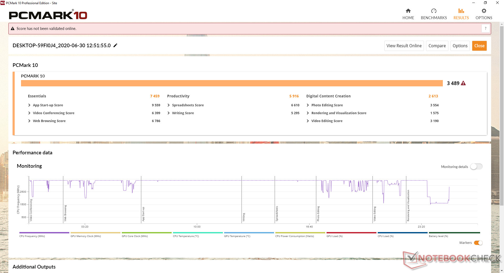Click the Photo Editing timeline marker
Screen dimensions: 504x273
[318, 214]
